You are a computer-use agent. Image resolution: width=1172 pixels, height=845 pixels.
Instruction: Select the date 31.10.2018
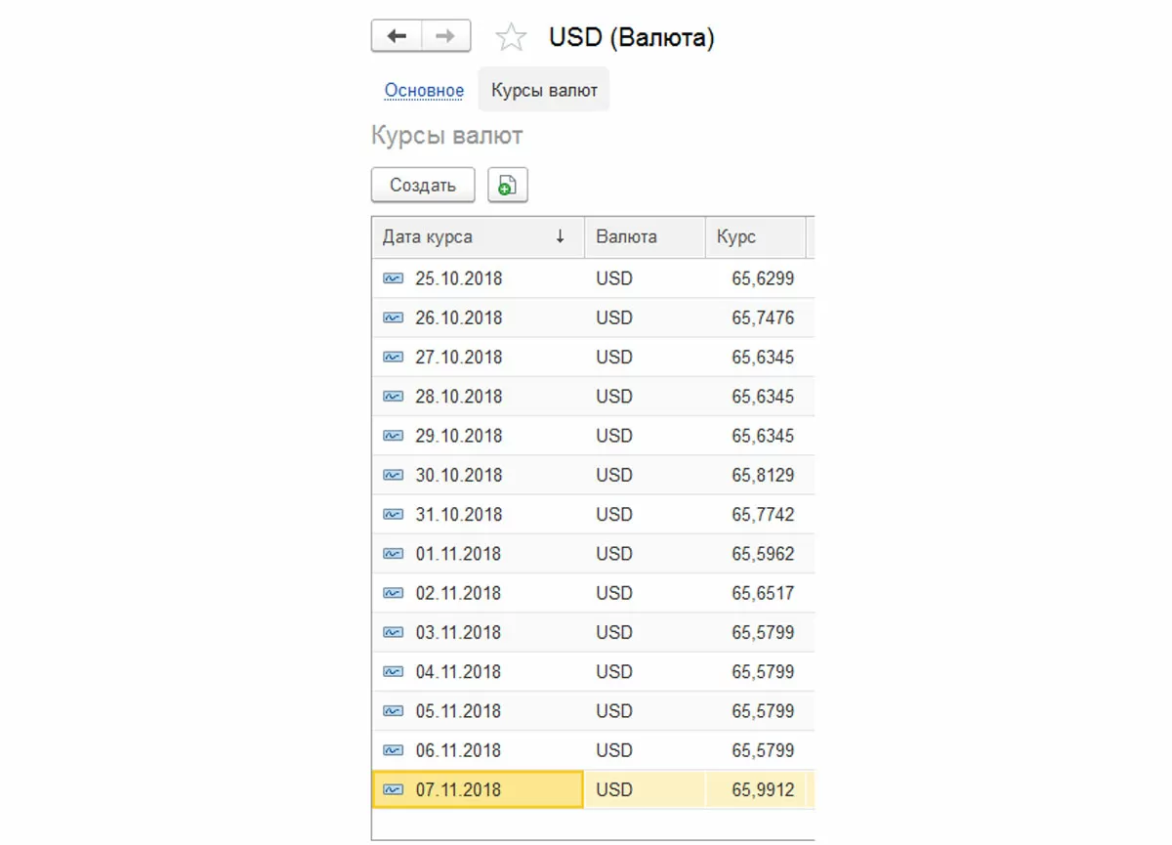click(459, 515)
